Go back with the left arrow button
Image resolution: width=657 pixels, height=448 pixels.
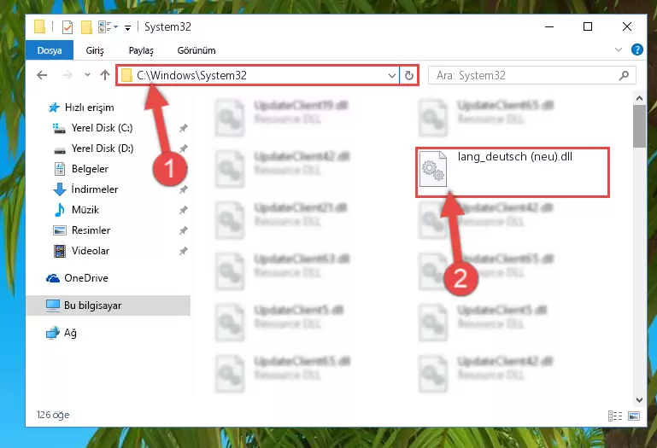click(x=42, y=75)
